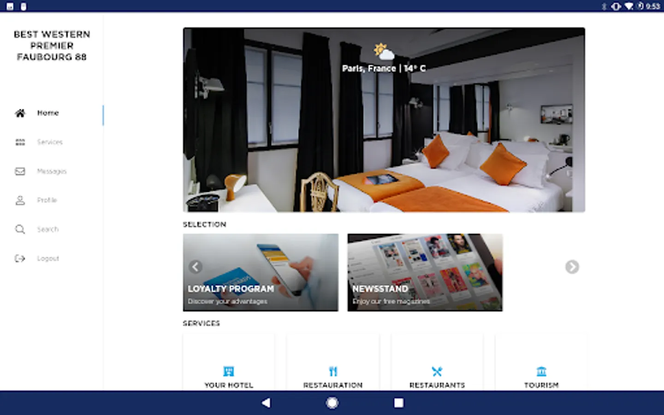Click the Profile person icon
The image size is (664, 415).
click(20, 200)
